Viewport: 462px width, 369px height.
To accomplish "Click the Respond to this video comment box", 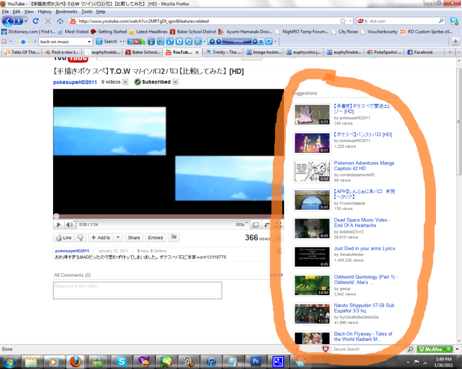I will tap(137, 291).
